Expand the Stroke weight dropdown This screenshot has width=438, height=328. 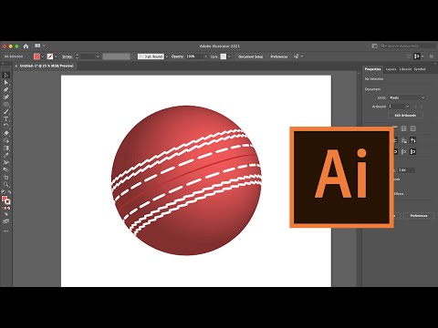tap(98, 56)
